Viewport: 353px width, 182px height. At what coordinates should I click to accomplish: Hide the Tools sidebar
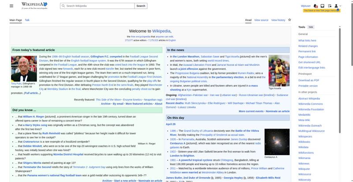(x=311, y=27)
